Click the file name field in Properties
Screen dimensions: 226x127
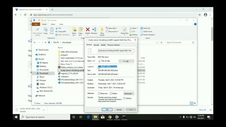[x=116, y=51]
